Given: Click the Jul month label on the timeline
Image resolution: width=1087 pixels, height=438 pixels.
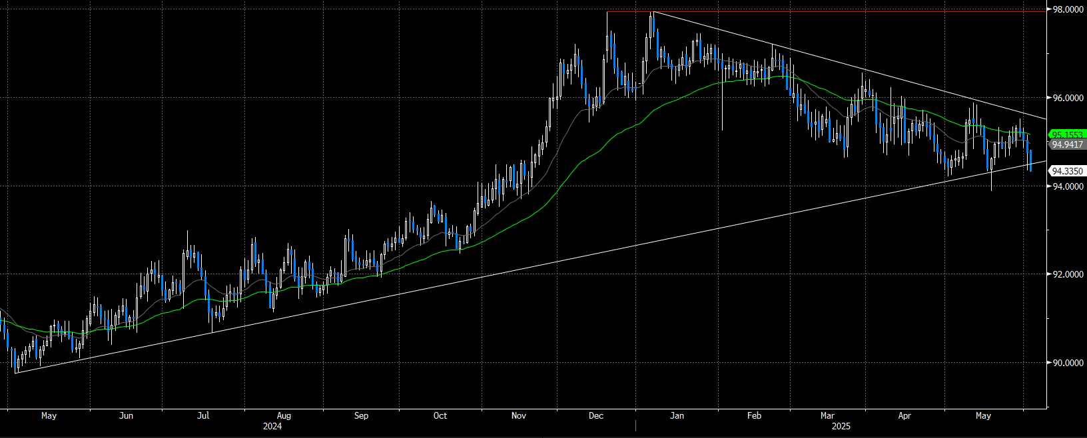Looking at the screenshot, I should [x=203, y=415].
